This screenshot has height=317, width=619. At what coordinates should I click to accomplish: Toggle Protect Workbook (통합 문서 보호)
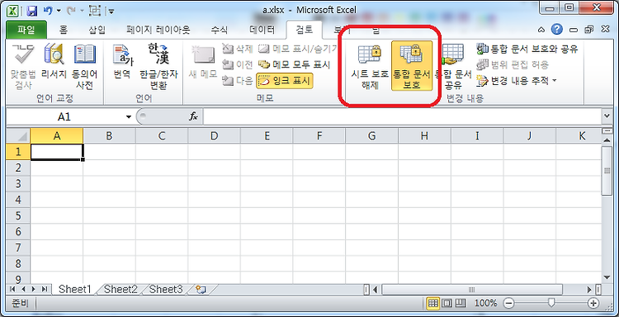(x=412, y=65)
